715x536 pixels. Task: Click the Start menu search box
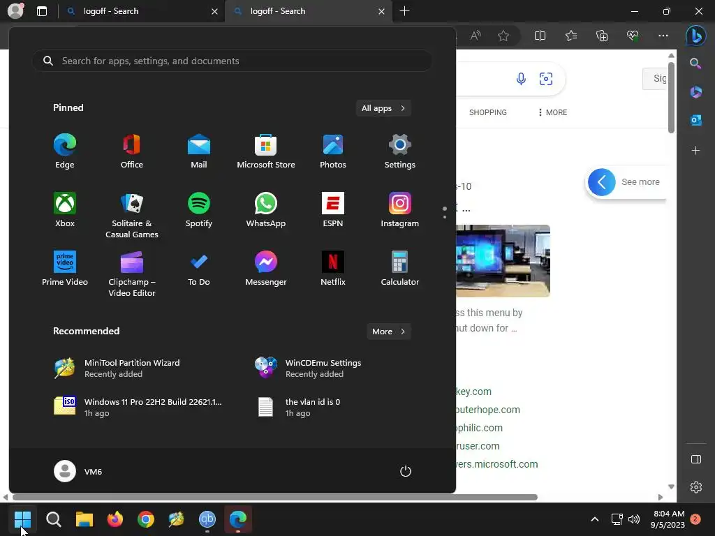pyautogui.click(x=232, y=61)
